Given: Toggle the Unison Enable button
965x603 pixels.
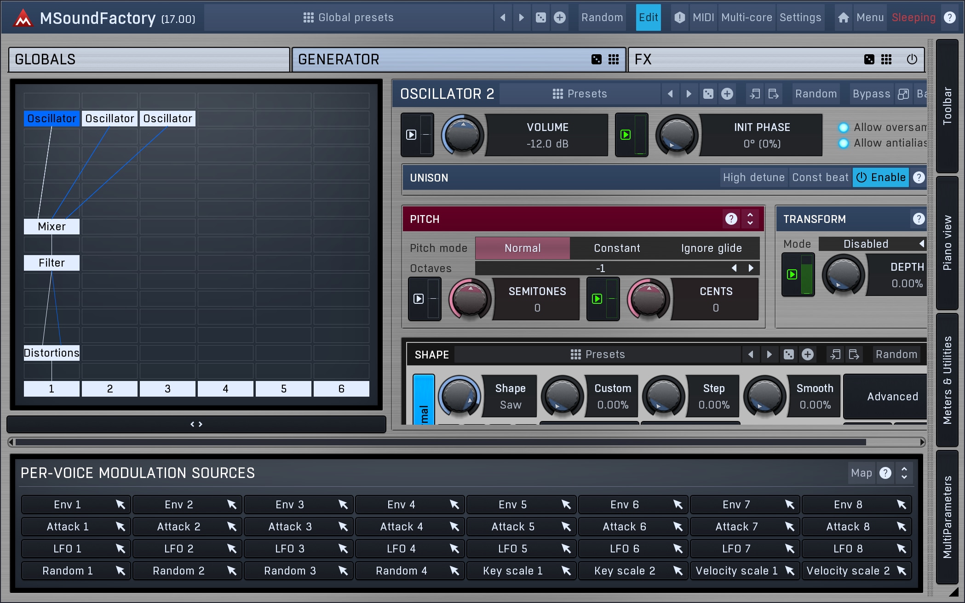Looking at the screenshot, I should (x=880, y=177).
